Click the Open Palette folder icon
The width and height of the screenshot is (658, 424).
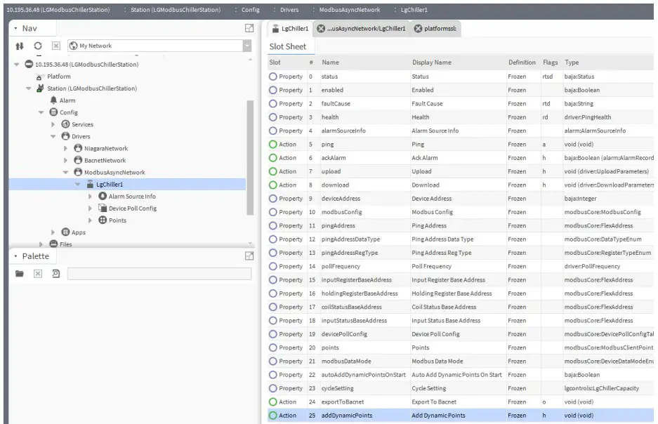(x=20, y=274)
